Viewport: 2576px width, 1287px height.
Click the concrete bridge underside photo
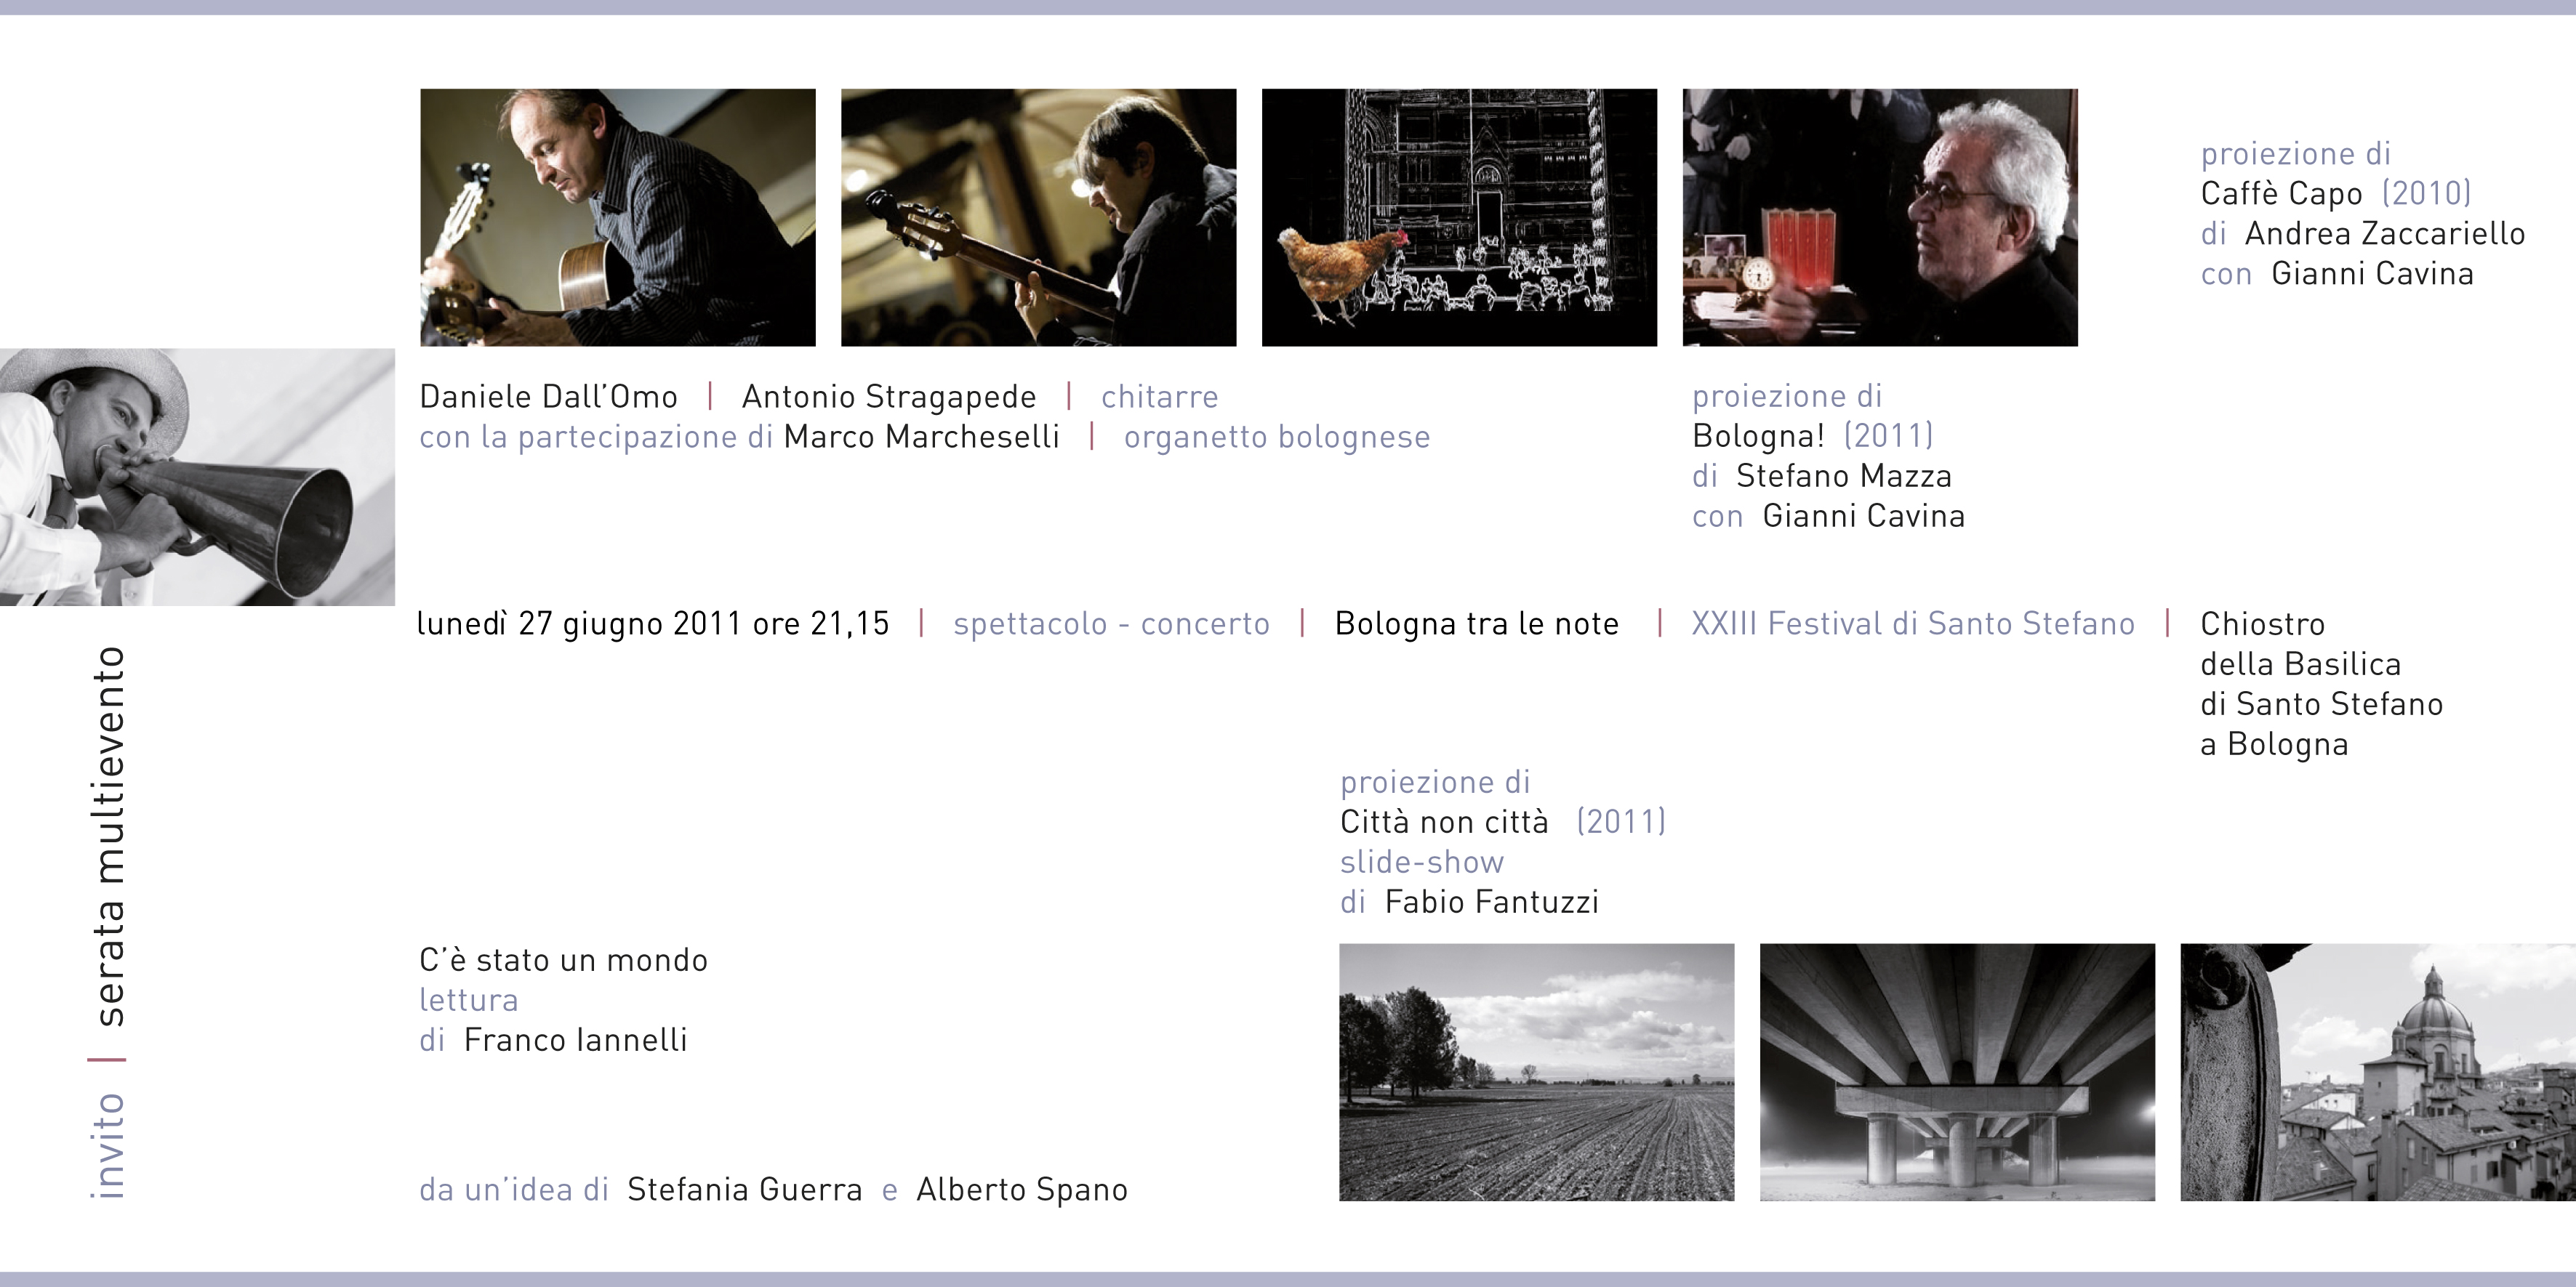1957,1071
